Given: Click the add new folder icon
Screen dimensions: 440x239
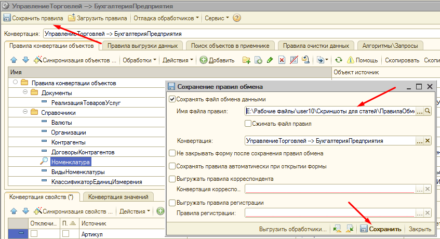Looking at the screenshot, I should pos(246,60).
